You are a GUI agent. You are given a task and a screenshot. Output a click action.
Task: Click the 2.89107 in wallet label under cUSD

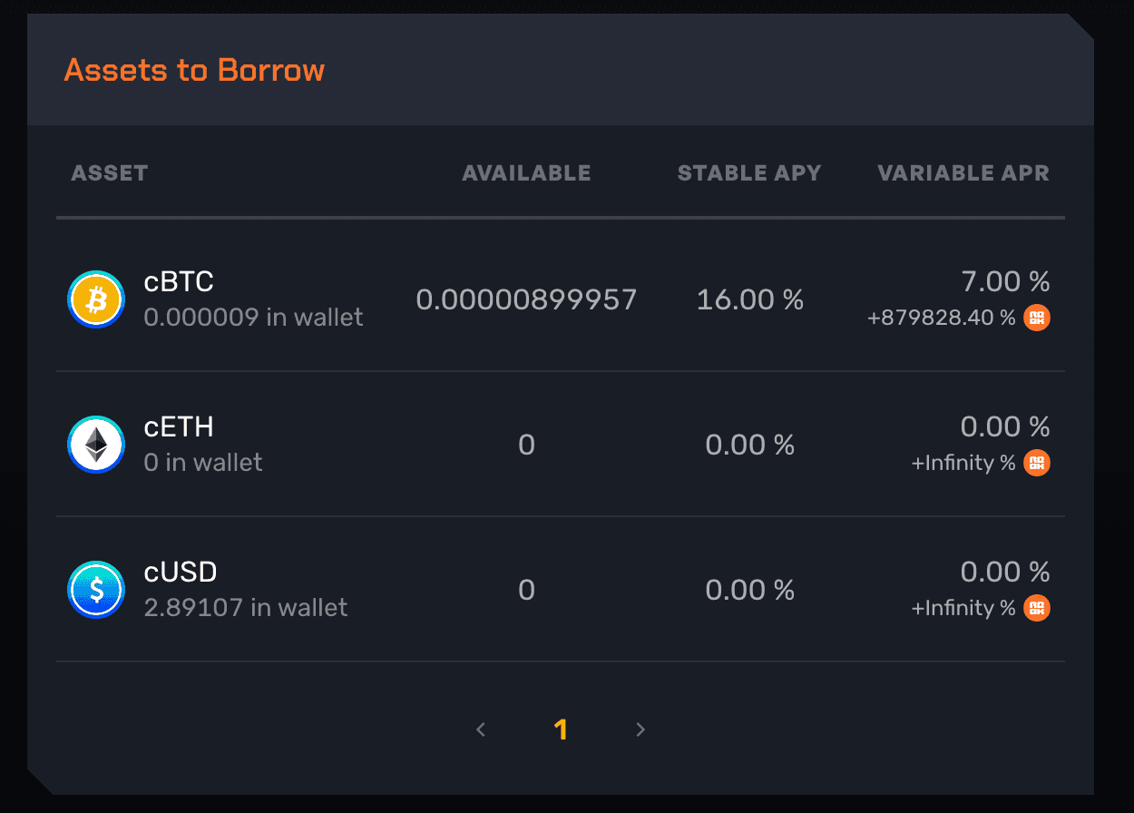[x=245, y=608]
